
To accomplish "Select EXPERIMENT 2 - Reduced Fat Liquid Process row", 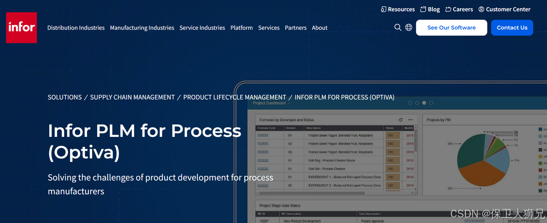I will 335,186.
